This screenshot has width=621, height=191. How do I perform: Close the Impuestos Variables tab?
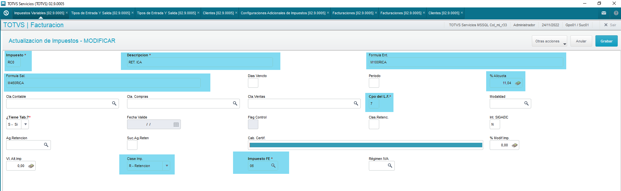67,13
